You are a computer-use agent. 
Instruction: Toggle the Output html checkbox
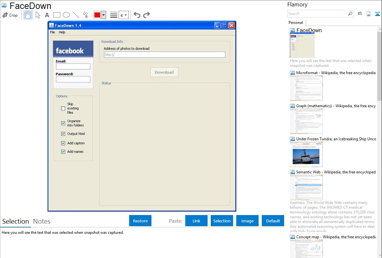click(x=63, y=134)
